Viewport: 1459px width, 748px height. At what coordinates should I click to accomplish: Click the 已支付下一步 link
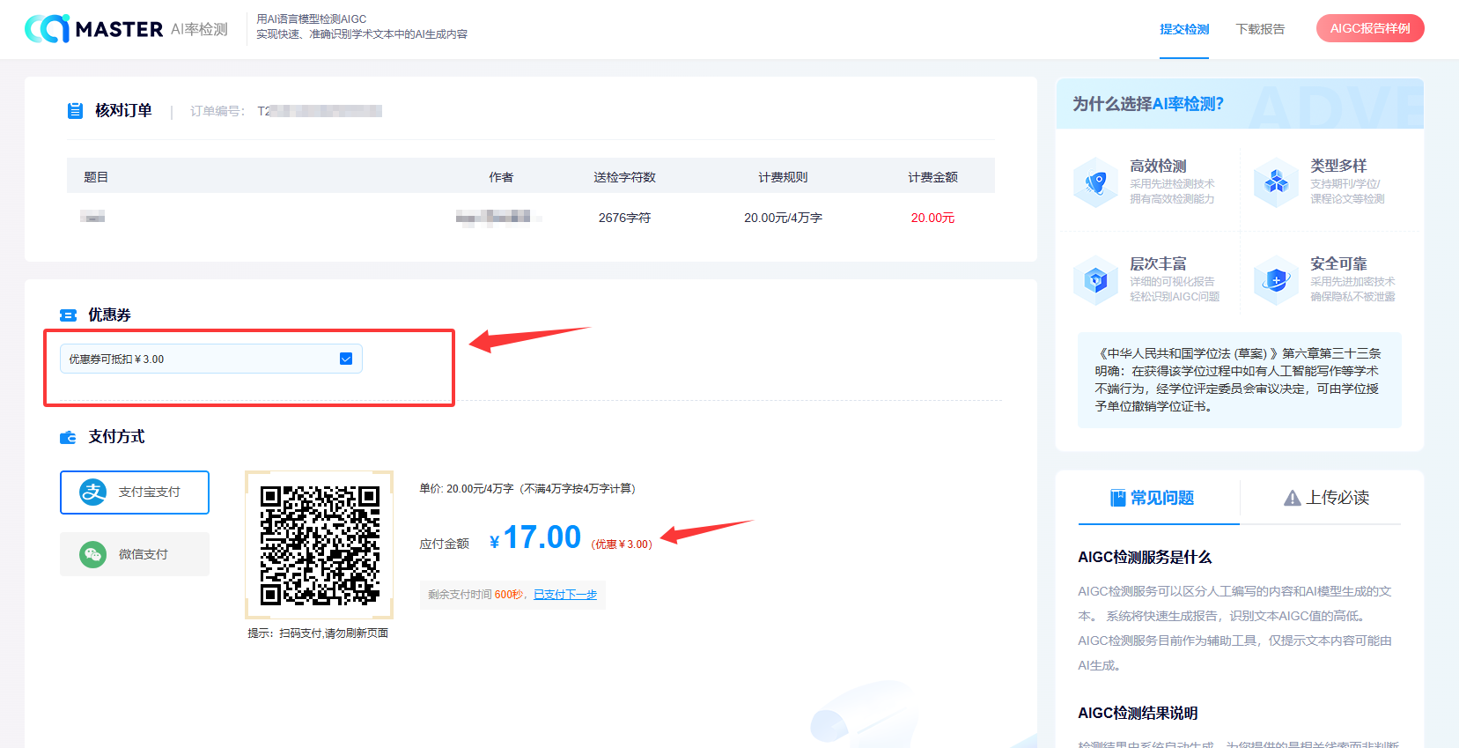[x=565, y=595]
